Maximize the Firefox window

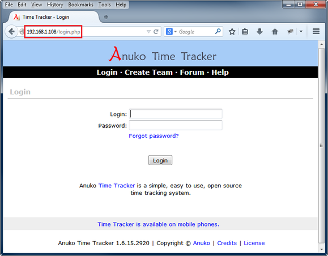coord(300,4)
